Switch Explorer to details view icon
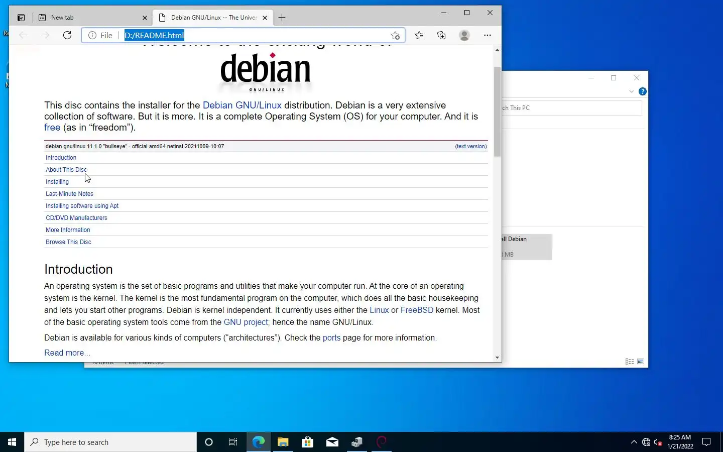This screenshot has width=723, height=452. click(x=629, y=362)
